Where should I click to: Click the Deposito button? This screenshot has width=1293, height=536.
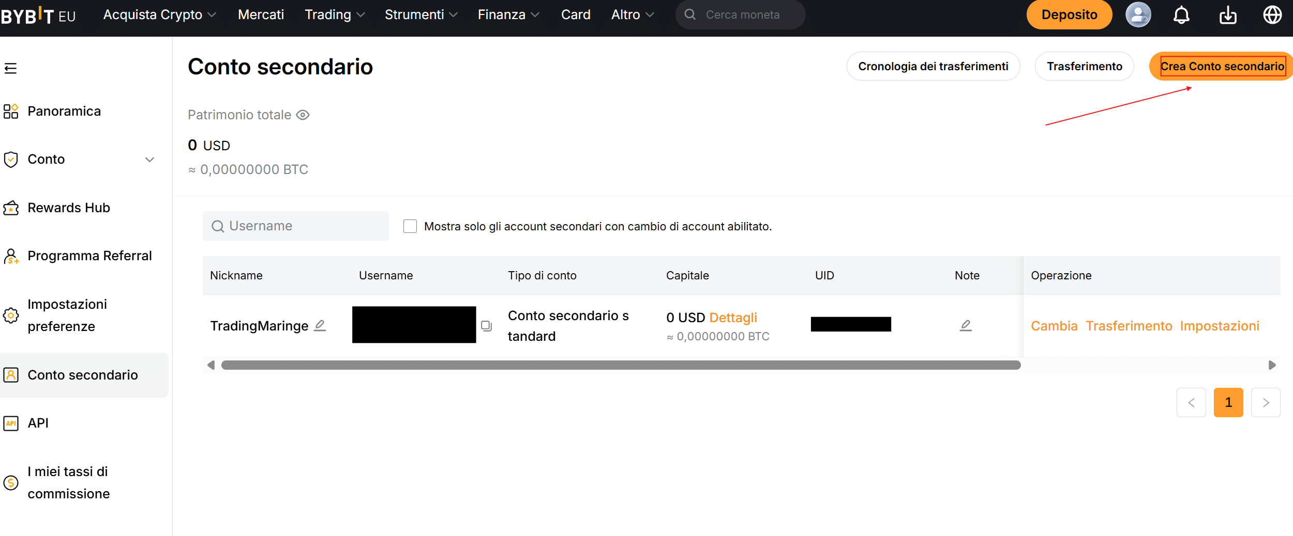click(1069, 14)
